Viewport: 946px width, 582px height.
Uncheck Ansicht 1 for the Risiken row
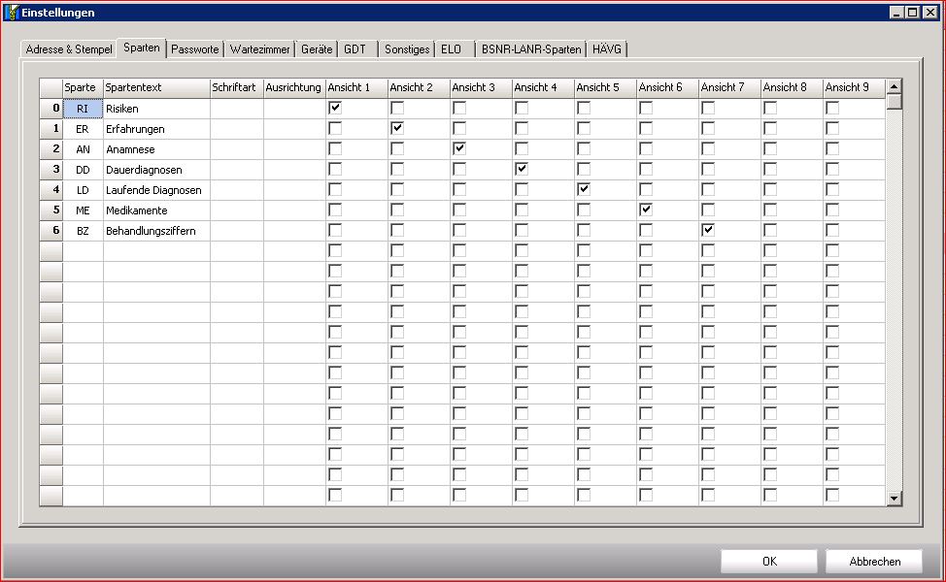(x=335, y=109)
